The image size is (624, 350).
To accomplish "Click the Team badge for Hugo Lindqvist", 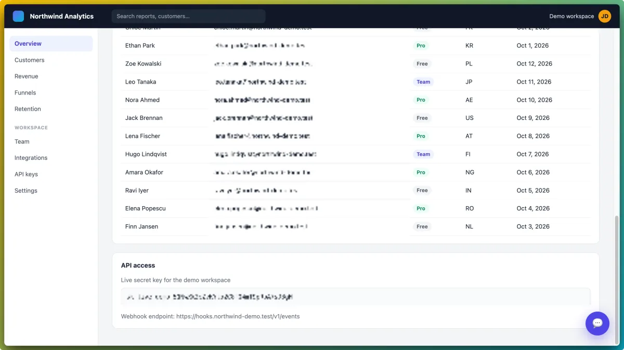I will 423,154.
